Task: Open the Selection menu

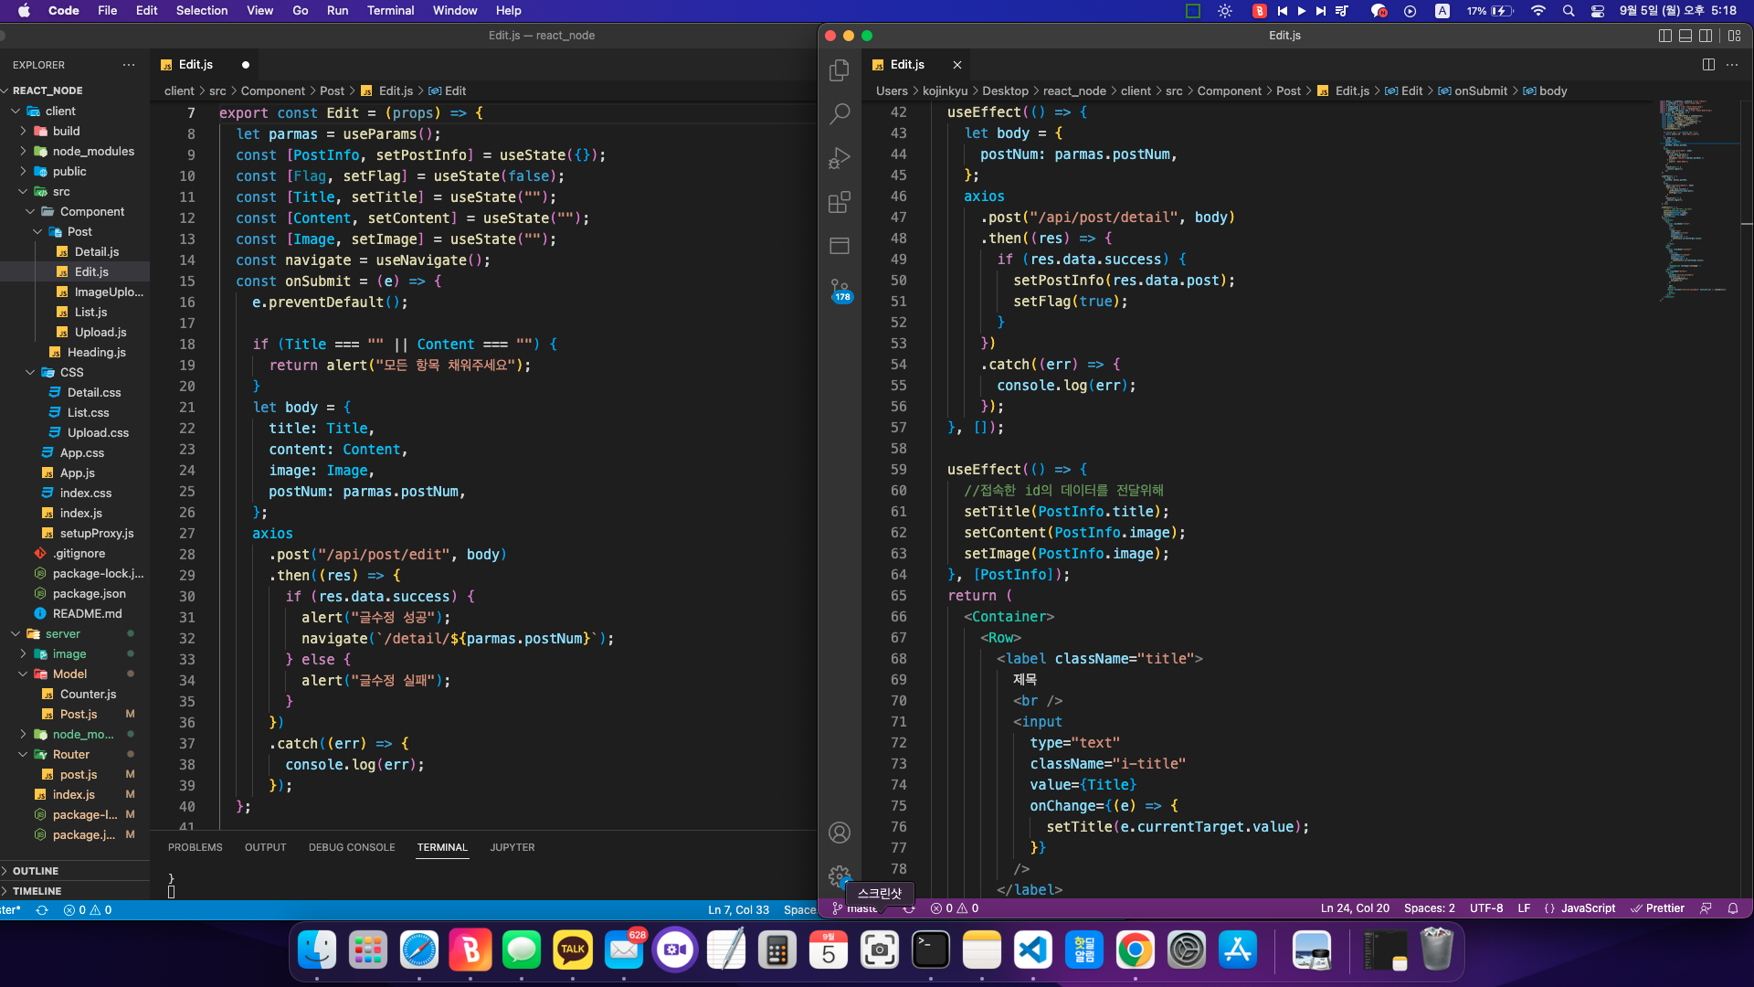Action: click(x=201, y=11)
